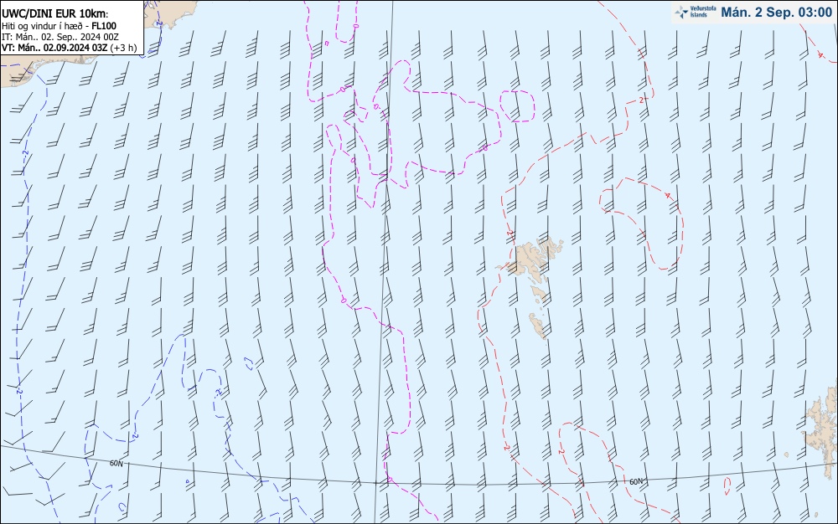Click the 'Mán. 2 Sep. 03:00' timestamp
This screenshot has height=524, width=838.
click(777, 13)
